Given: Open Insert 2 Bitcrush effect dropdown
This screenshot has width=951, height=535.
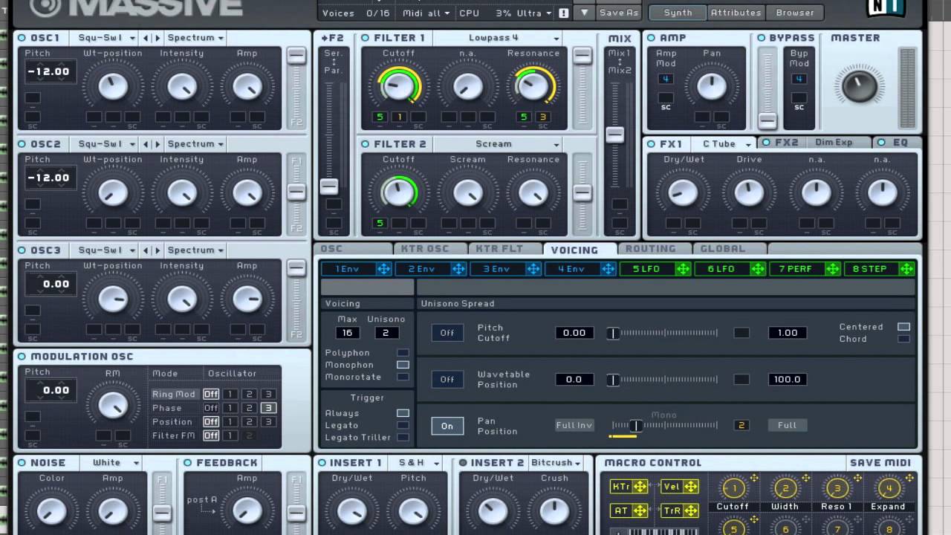Looking at the screenshot, I should 556,463.
